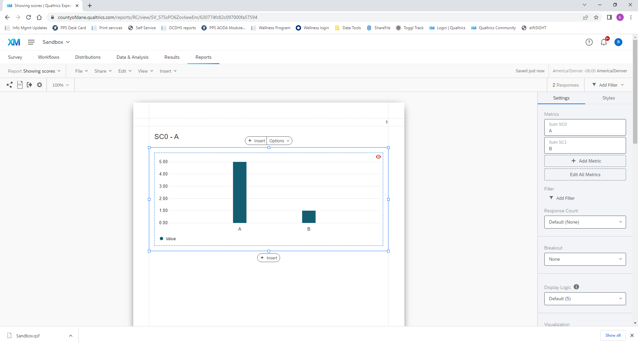
Task: Select the Sum SC1 B metric
Action: coord(585,145)
